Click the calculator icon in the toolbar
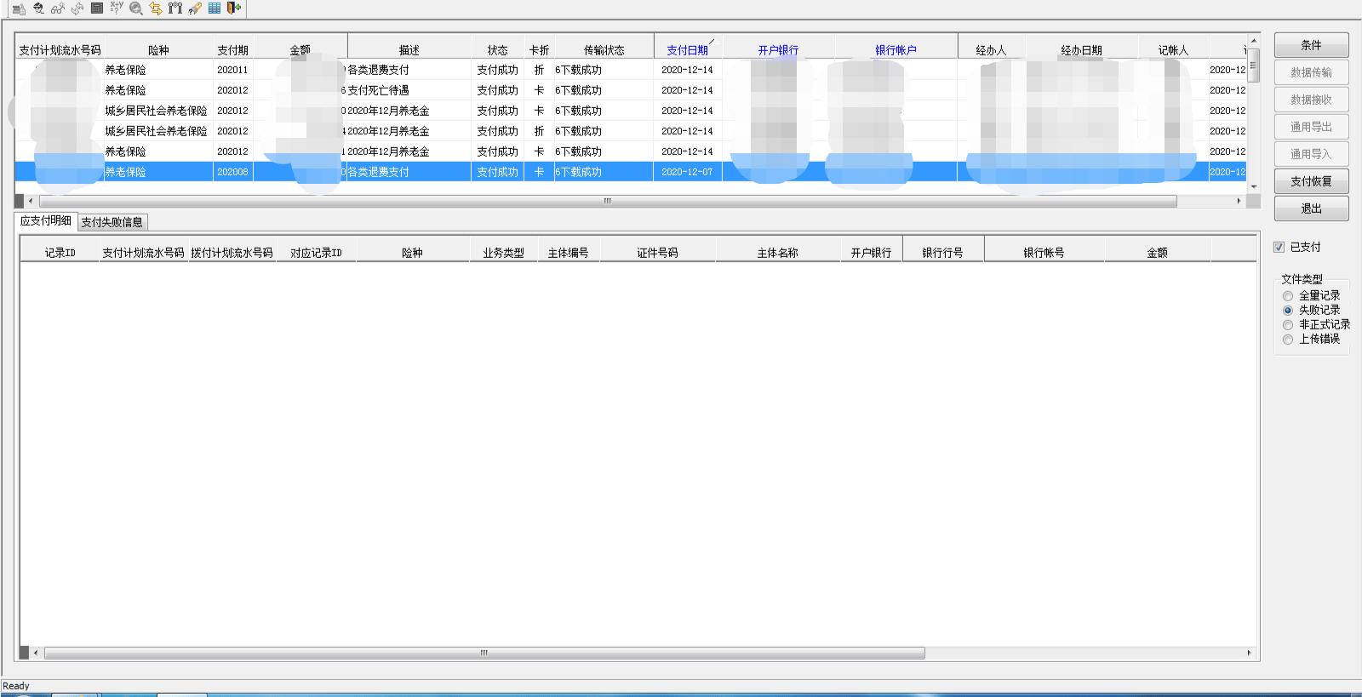The height and width of the screenshot is (697, 1362). (97, 9)
